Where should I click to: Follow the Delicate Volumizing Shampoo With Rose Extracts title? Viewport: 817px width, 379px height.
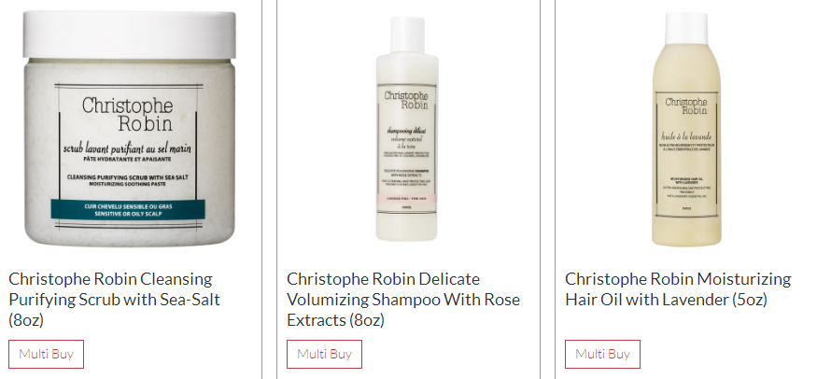pyautogui.click(x=402, y=300)
